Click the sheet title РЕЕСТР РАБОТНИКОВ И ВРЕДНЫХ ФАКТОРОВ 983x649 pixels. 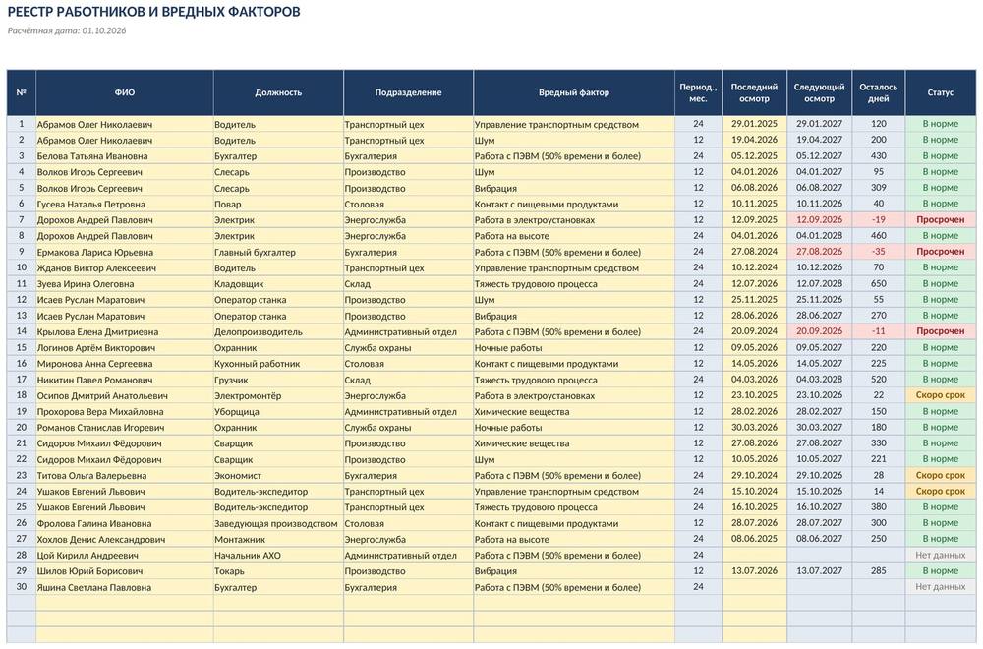click(x=153, y=12)
